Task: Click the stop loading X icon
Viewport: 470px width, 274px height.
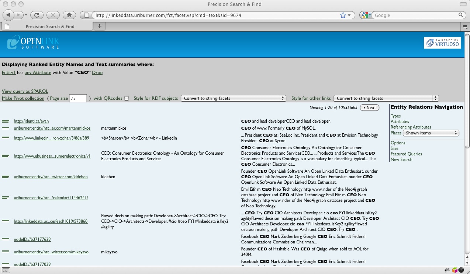Action: pos(53,15)
